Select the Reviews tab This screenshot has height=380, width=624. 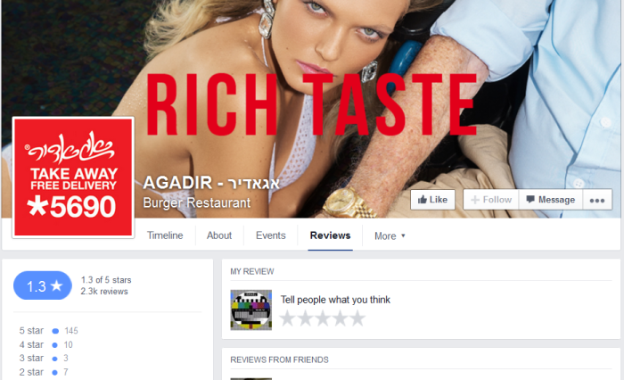[x=331, y=235]
